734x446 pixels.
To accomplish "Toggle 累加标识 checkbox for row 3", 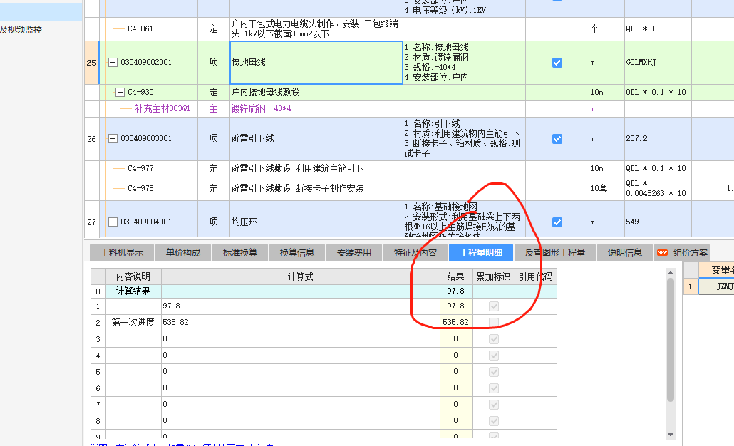I will (x=494, y=339).
